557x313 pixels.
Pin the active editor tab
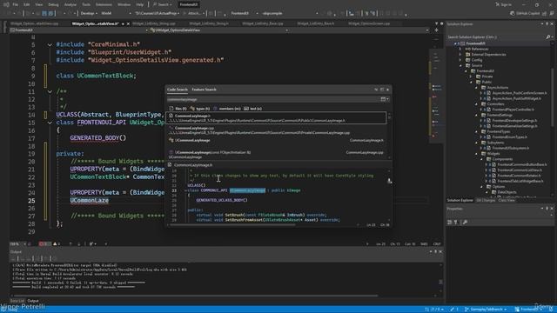[x=123, y=23]
